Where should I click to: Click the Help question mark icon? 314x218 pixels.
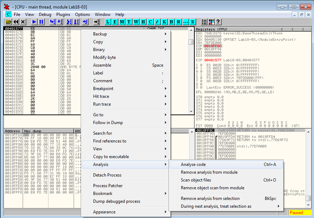coord(218,22)
